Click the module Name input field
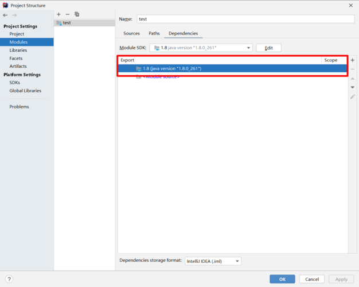 (x=245, y=19)
